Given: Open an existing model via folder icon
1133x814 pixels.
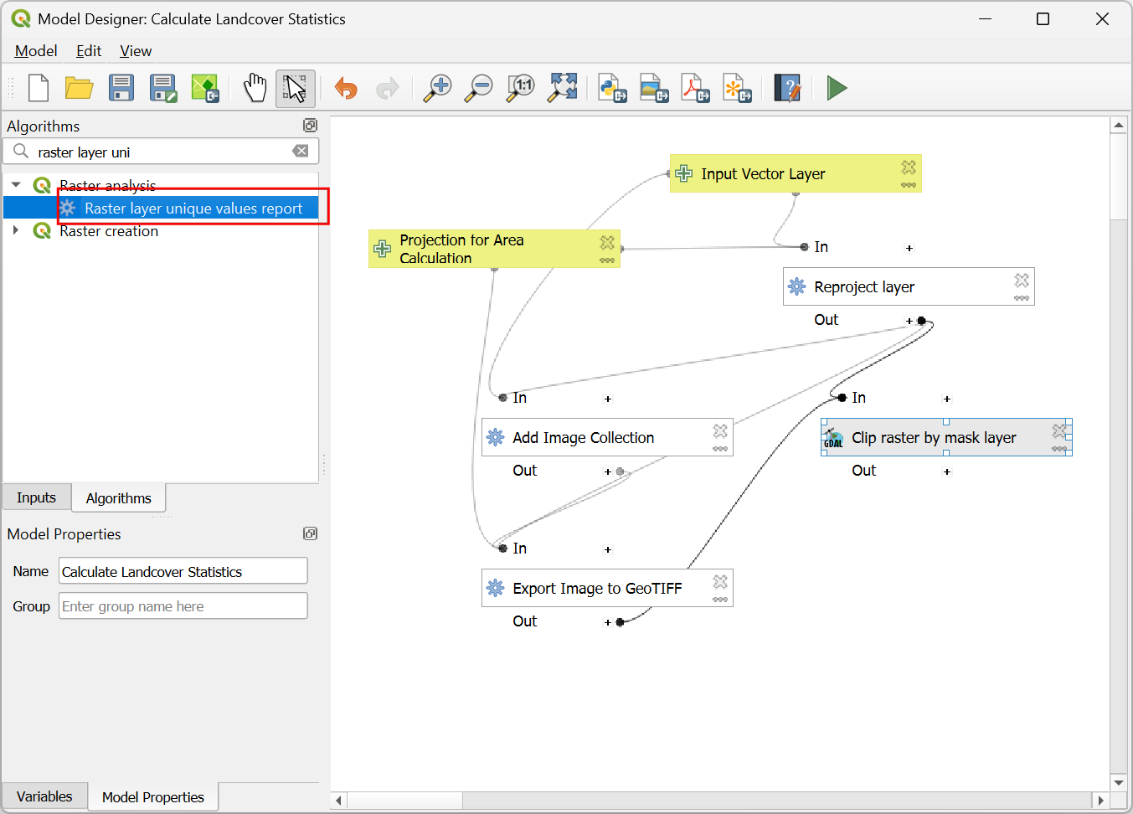Looking at the screenshot, I should click(80, 88).
